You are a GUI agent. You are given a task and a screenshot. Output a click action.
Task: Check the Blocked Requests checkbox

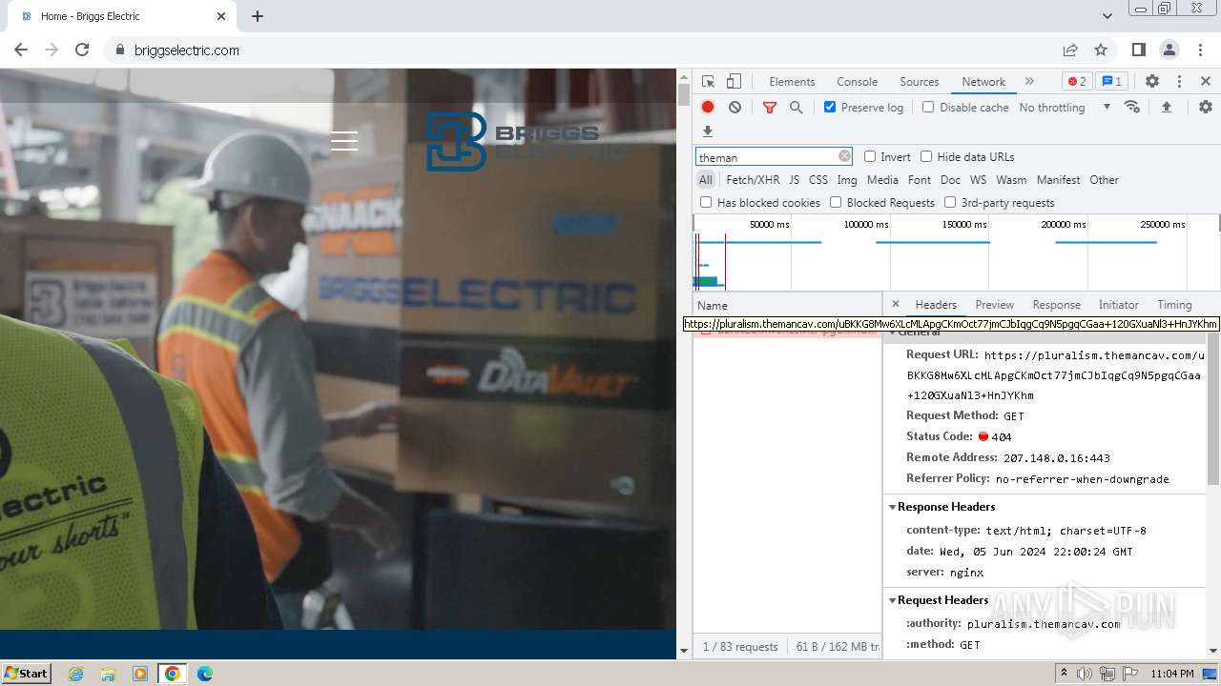[x=836, y=202]
